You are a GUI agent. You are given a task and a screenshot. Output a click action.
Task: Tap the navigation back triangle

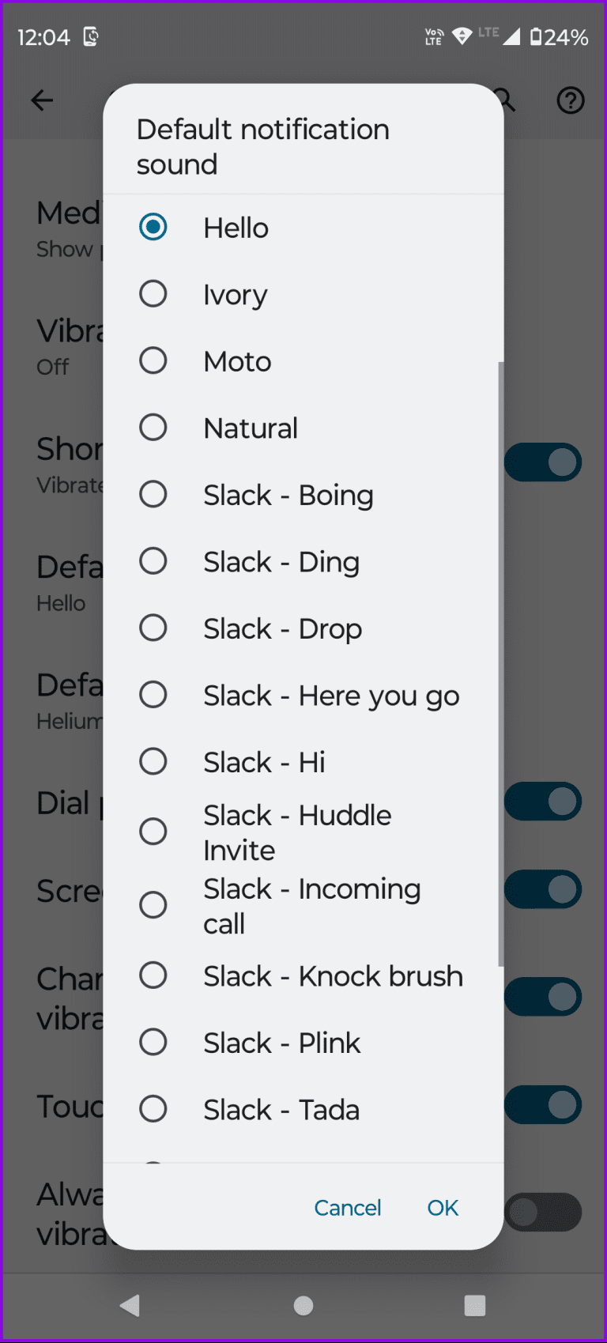pyautogui.click(x=130, y=1306)
